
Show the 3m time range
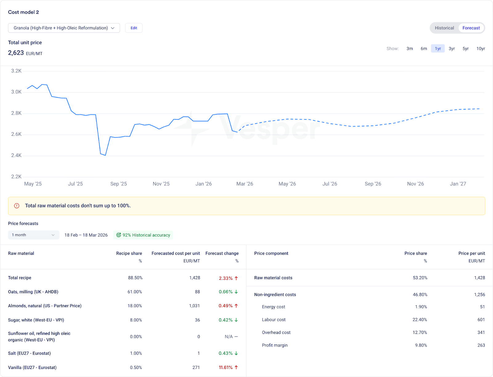coord(409,49)
